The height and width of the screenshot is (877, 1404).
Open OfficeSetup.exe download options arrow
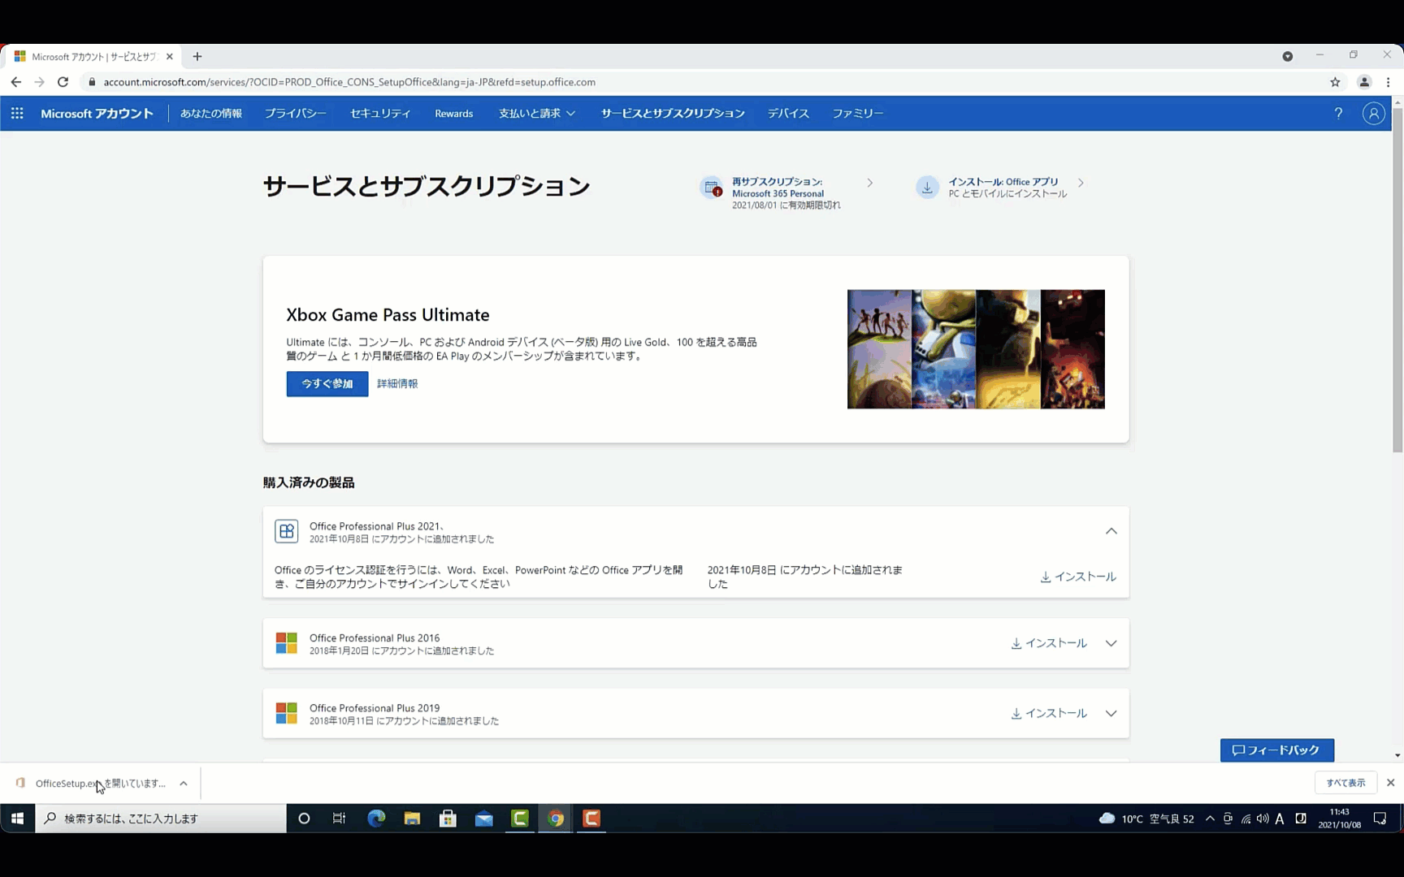click(184, 784)
